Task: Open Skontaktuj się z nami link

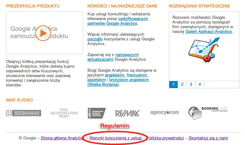Action: pos(208,138)
